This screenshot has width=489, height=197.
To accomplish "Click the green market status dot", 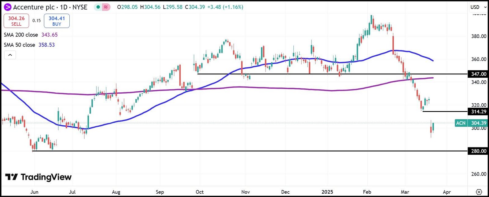I will coord(98,7).
